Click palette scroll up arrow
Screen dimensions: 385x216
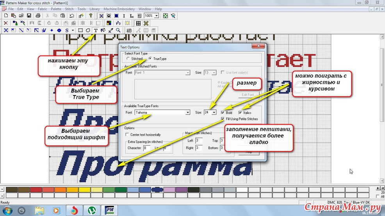coord(2,189)
